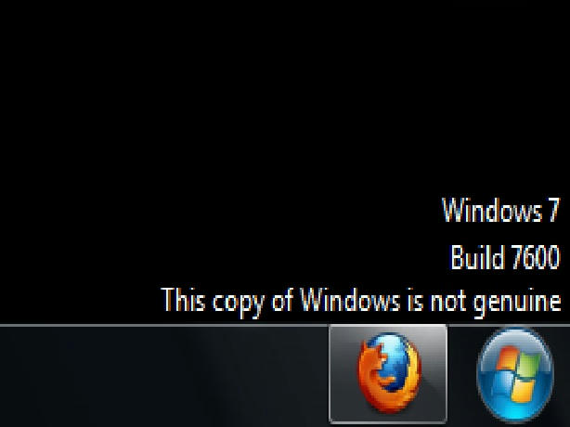This screenshot has height=427, width=570.
Task: Click the number 7600 in the build line
Action: click(535, 257)
